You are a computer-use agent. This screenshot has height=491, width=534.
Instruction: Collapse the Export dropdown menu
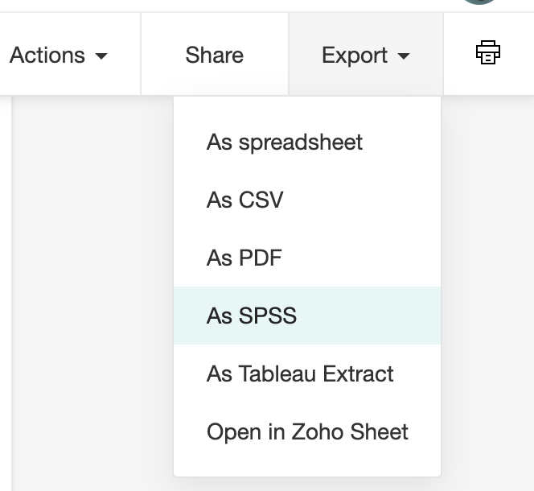(366, 55)
